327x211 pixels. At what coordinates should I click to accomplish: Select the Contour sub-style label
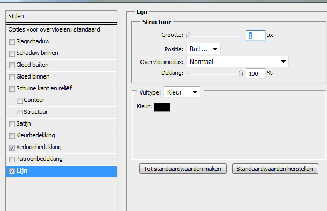pyautogui.click(x=34, y=100)
